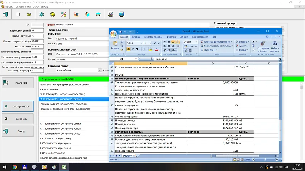Open the Справочники menu
Viewport: 305px width, 171px height.
click(23, 6)
